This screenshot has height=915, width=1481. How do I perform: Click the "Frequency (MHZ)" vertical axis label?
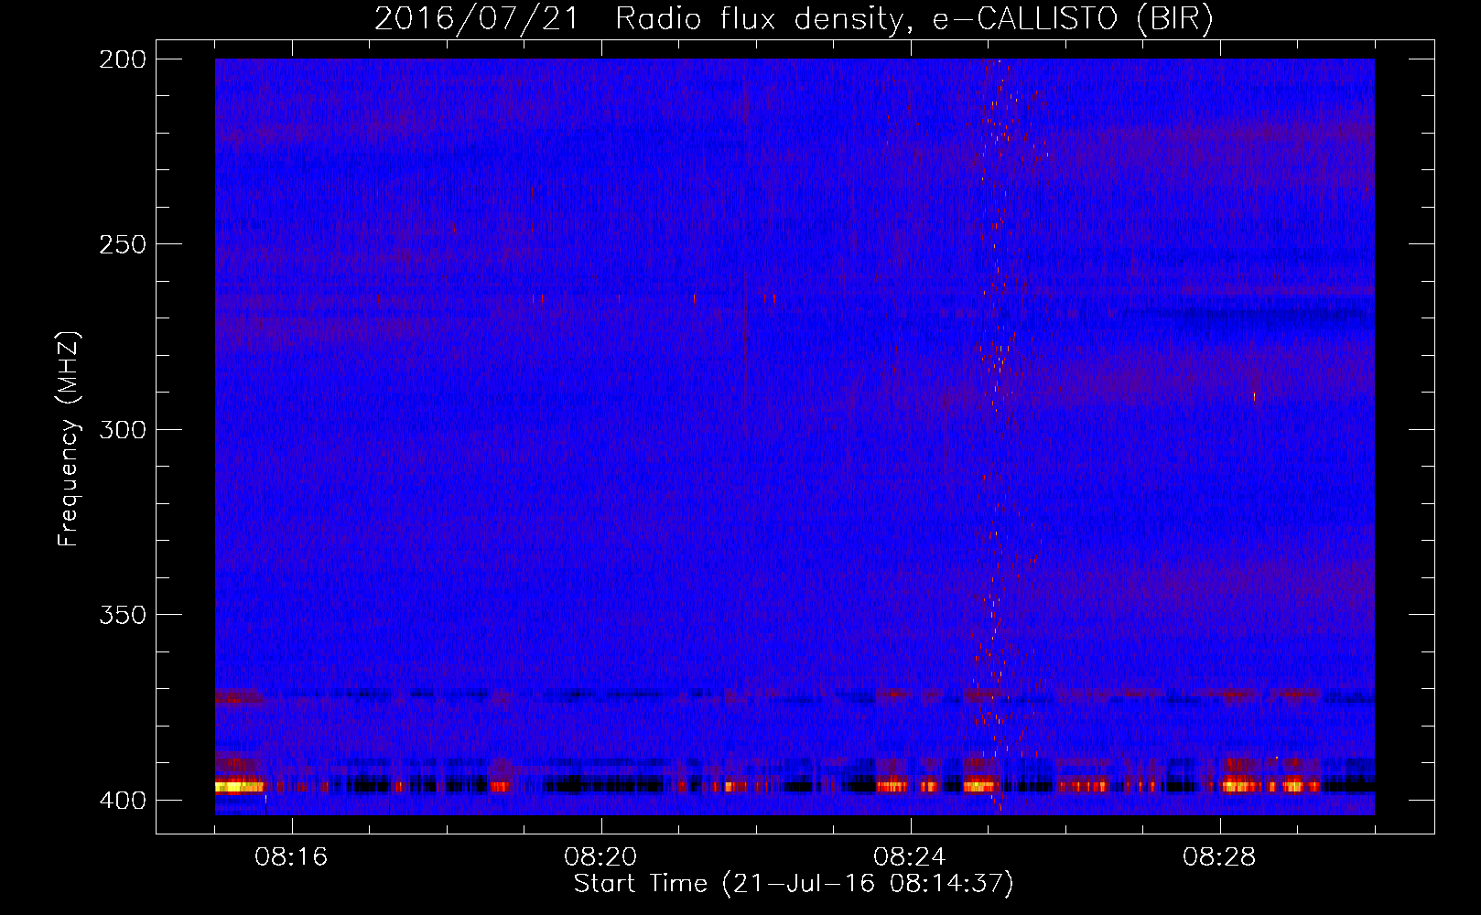pos(69,439)
